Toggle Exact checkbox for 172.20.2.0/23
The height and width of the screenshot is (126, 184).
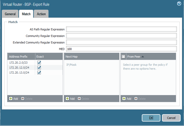39,63
